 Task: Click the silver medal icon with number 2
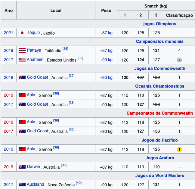click(x=179, y=60)
